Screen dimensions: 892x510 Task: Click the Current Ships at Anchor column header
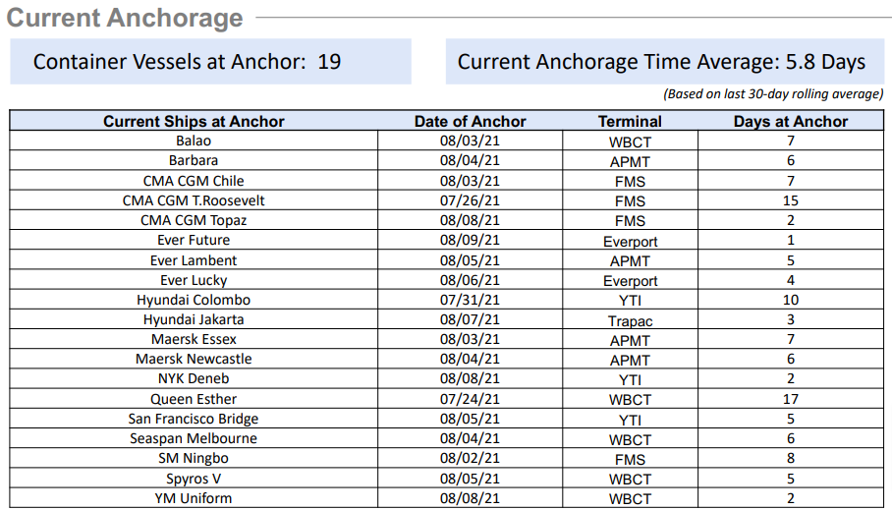(194, 122)
